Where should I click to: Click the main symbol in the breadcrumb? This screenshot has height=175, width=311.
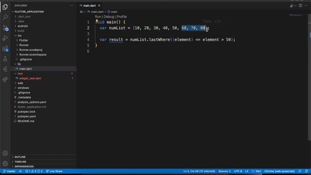pyautogui.click(x=114, y=12)
